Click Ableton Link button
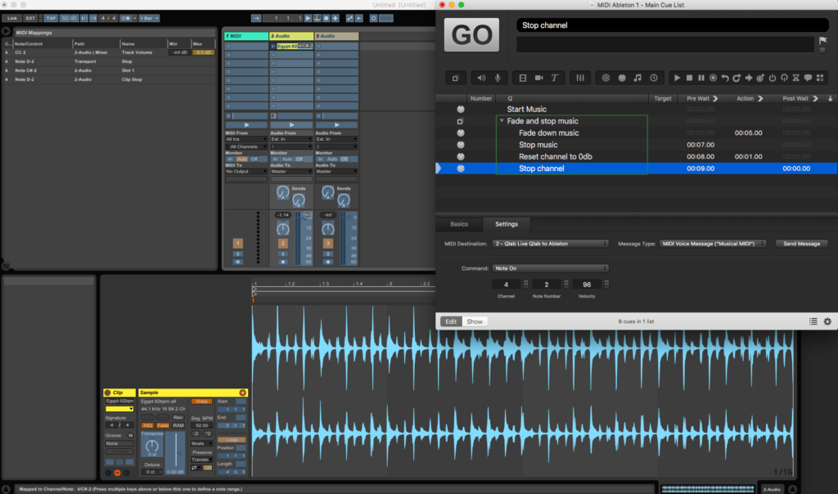The height and width of the screenshot is (494, 838). 11,18
